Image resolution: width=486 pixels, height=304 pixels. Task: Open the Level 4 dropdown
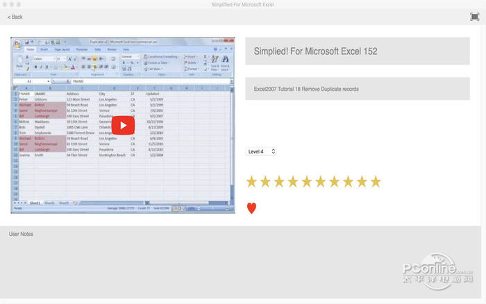pos(261,151)
